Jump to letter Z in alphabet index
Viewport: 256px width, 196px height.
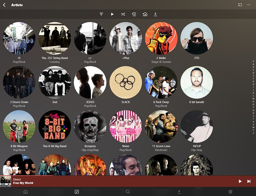click(x=253, y=133)
